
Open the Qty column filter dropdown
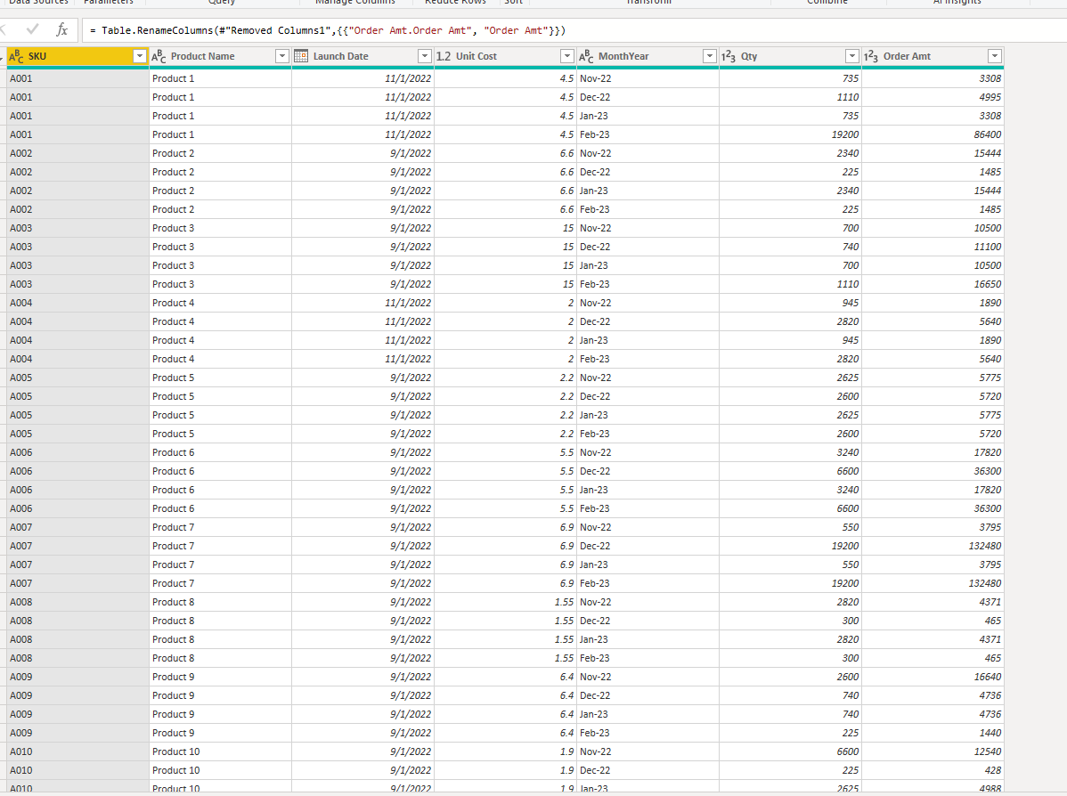[852, 56]
